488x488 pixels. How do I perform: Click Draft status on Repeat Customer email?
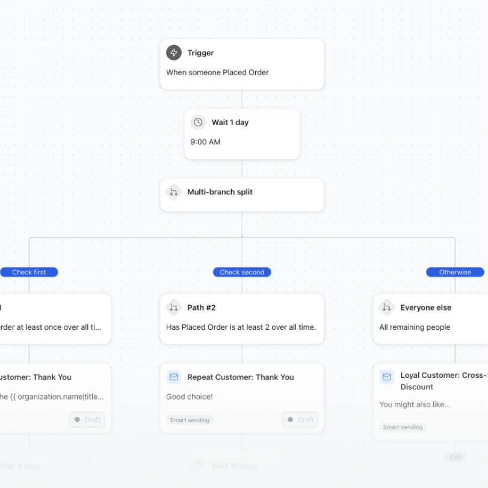pos(300,419)
